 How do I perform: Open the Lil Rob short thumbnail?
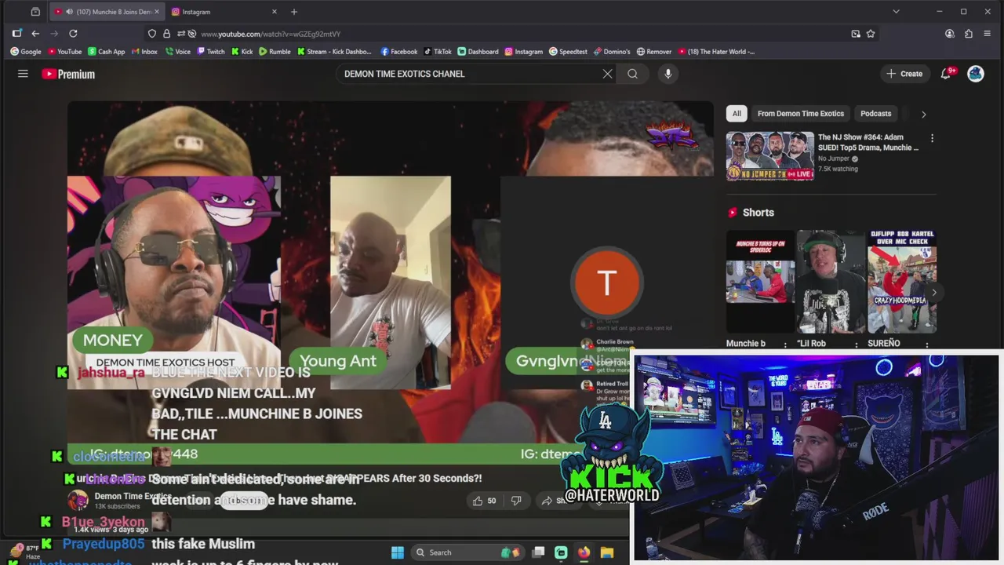tap(831, 282)
